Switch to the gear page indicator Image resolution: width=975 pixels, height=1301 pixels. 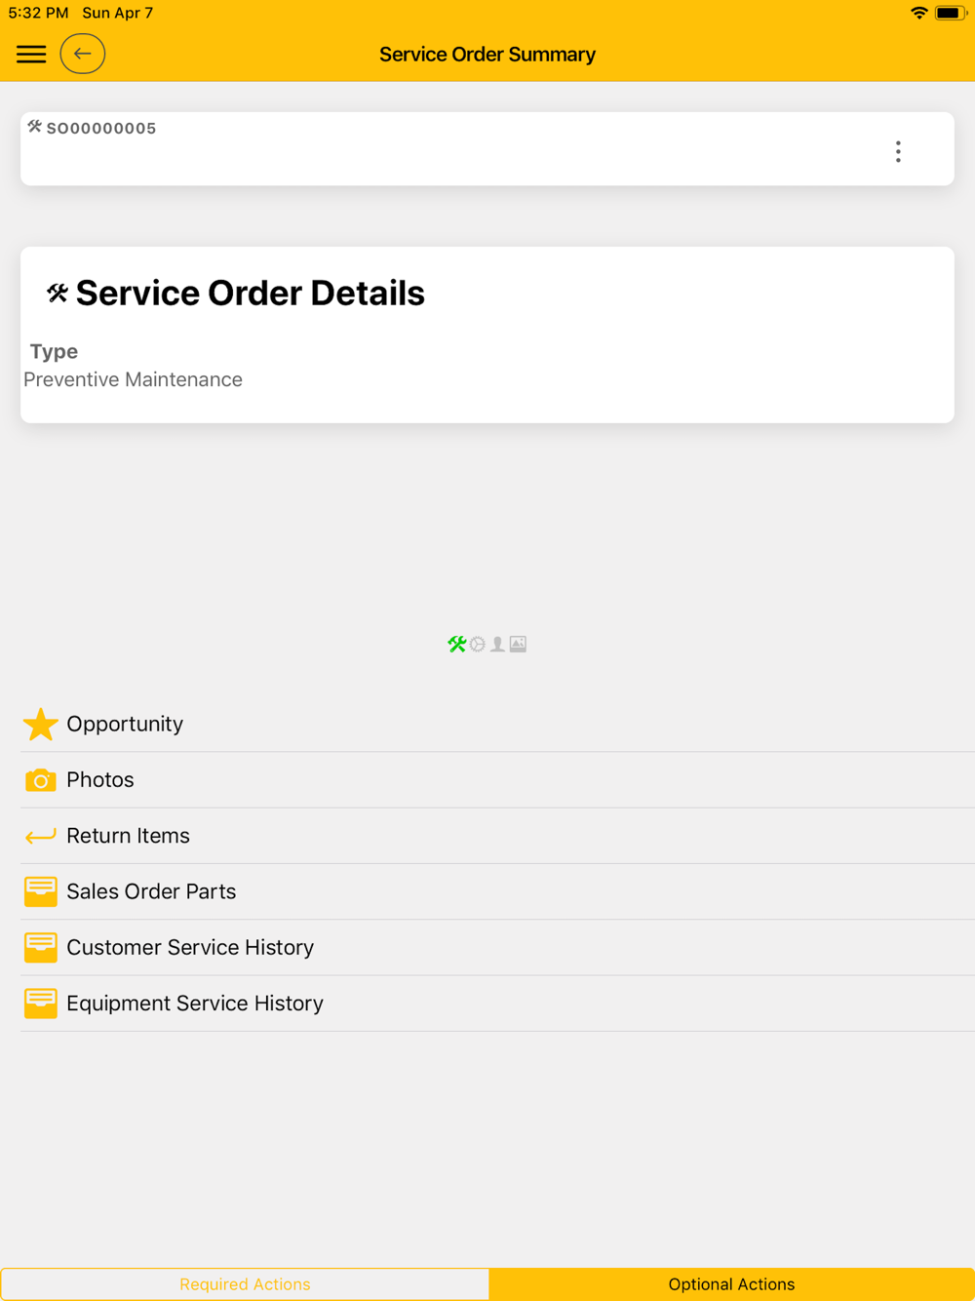click(478, 644)
